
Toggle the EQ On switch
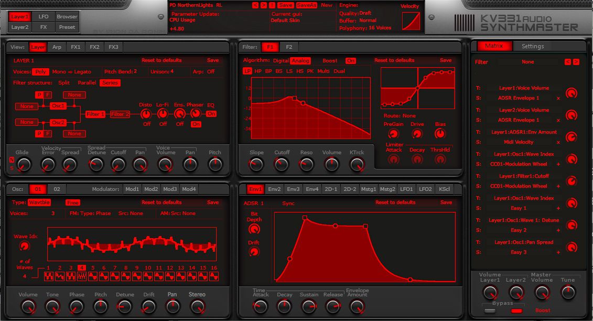tap(211, 114)
